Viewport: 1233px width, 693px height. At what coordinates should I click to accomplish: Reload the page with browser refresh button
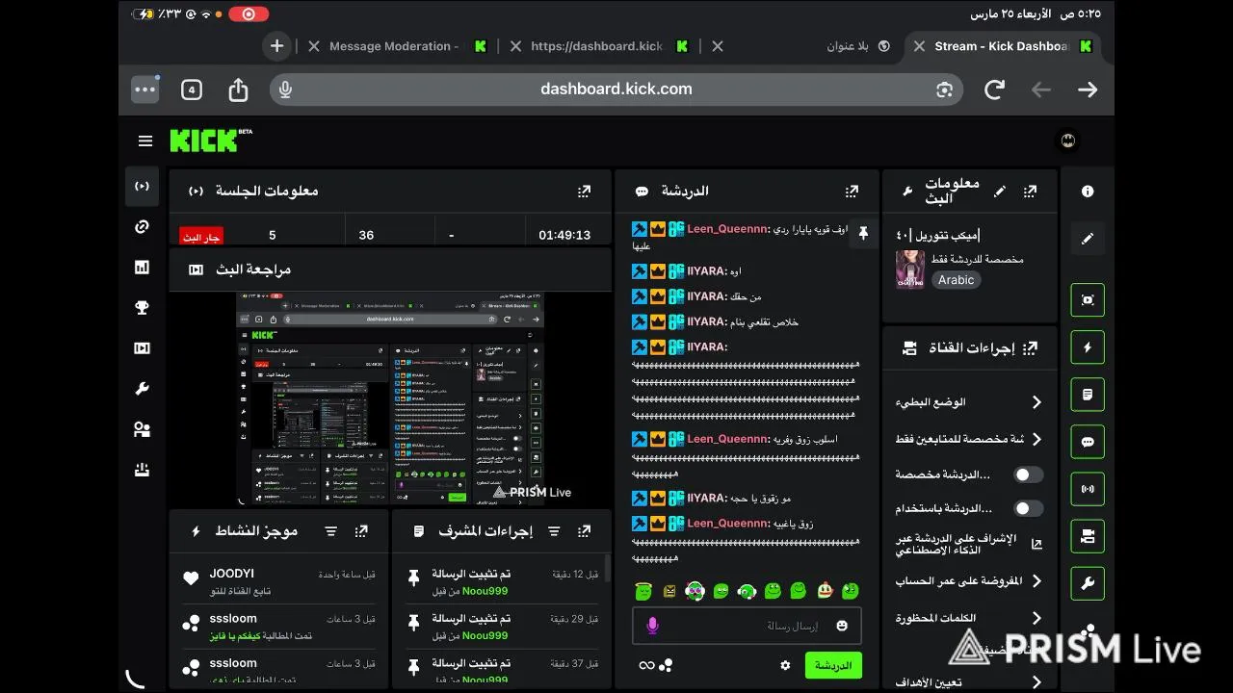click(994, 90)
